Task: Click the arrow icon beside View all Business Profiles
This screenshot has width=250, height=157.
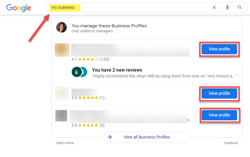Action: pos(110,137)
